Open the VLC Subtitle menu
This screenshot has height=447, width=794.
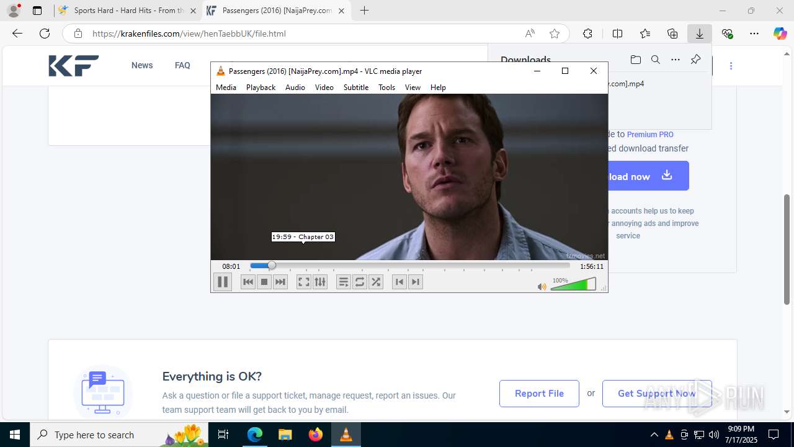coord(356,88)
